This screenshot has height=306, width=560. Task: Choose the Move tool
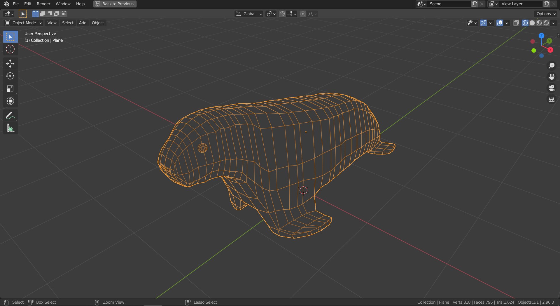(x=10, y=64)
